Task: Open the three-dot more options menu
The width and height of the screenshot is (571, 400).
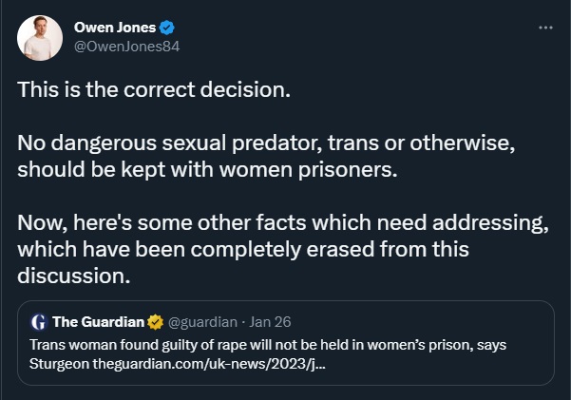Action: coord(545,28)
